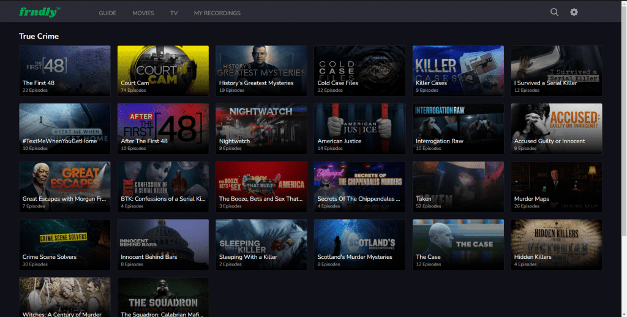
Task: Click the page vertical scrollbar
Action: 624,120
